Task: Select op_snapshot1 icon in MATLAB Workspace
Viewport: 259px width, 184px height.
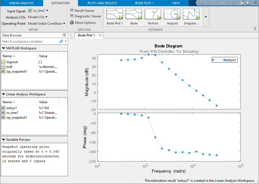Action: pos(3,72)
